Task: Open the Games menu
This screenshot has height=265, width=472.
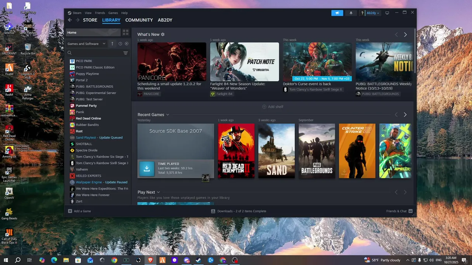Action: coord(113,13)
